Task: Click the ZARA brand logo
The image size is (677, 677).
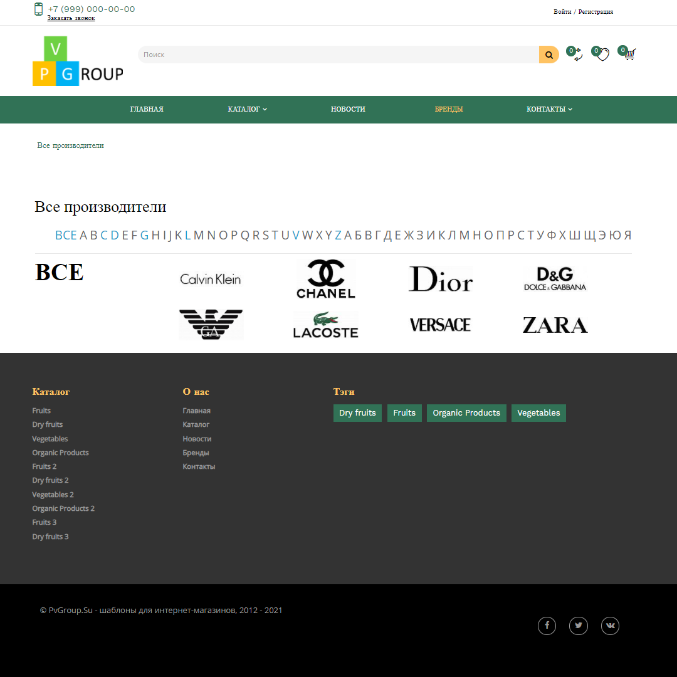Action: pos(555,325)
